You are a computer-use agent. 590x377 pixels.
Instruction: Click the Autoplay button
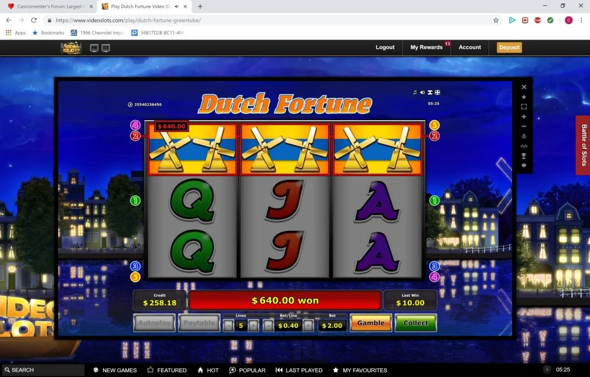click(154, 323)
